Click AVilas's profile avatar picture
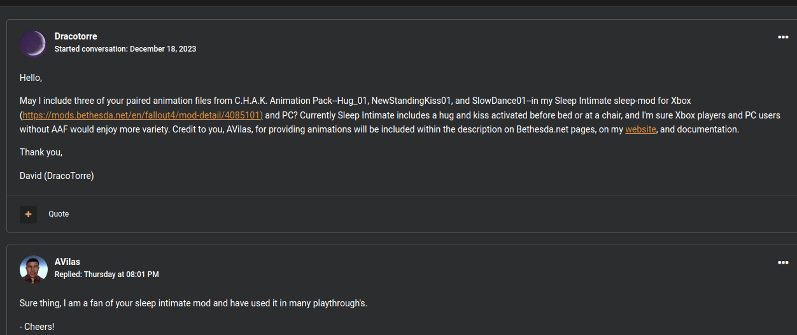 (33, 269)
